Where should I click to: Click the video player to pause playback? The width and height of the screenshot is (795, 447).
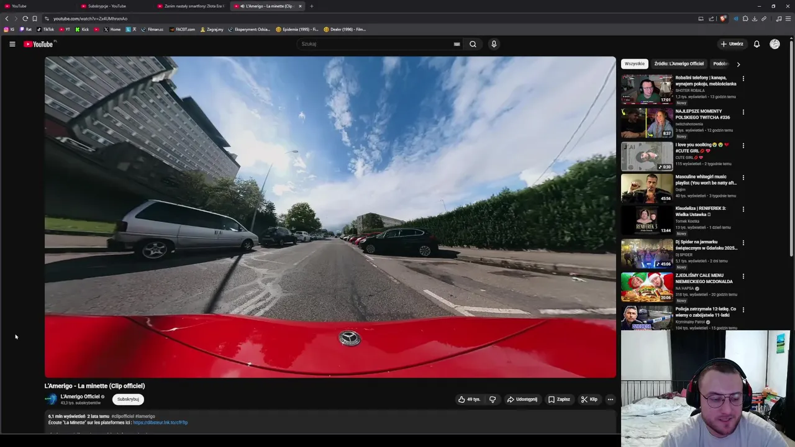pos(330,217)
